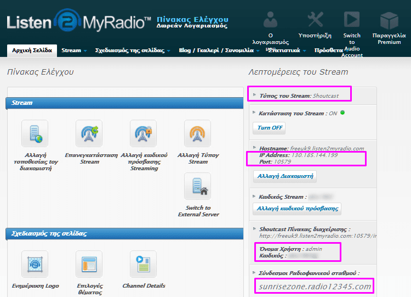This screenshot has height=297, width=411.
Task: Expand the Hostname details arrow
Action: coord(254,147)
